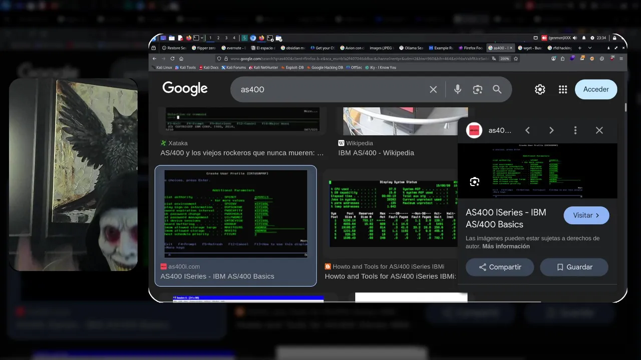Close the as400 tab
The height and width of the screenshot is (360, 641).
(x=511, y=48)
